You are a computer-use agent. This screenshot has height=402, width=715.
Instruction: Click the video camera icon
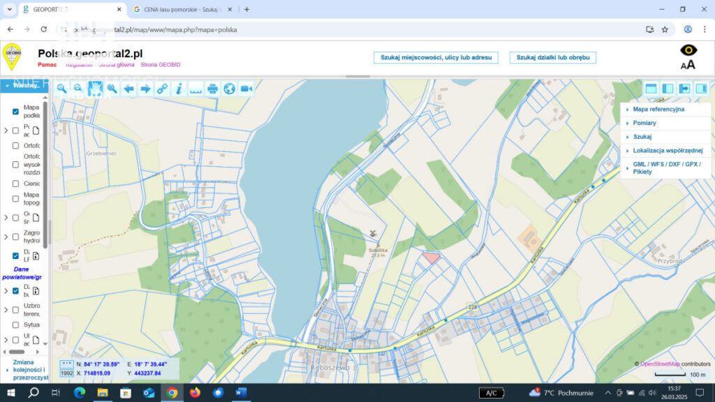pyautogui.click(x=246, y=89)
